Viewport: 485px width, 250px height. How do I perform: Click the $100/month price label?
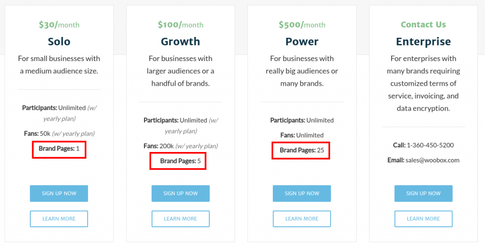click(180, 25)
